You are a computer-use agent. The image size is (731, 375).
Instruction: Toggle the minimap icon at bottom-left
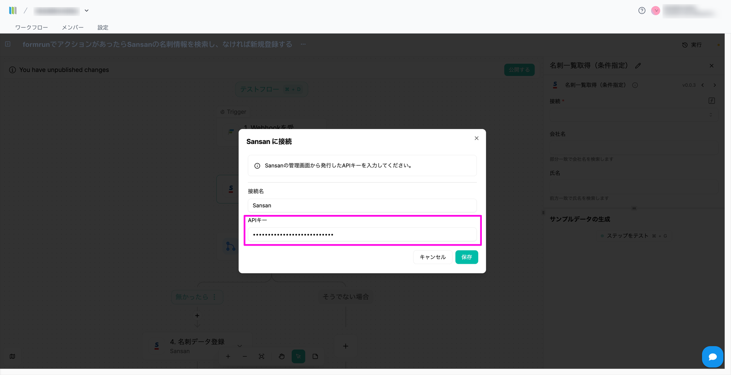[x=12, y=356]
